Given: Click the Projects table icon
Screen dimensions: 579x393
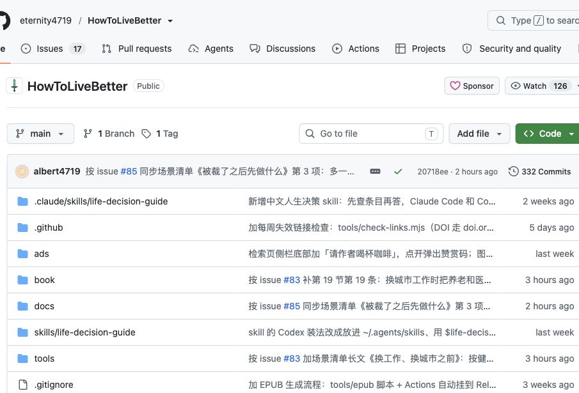Looking at the screenshot, I should [x=401, y=49].
